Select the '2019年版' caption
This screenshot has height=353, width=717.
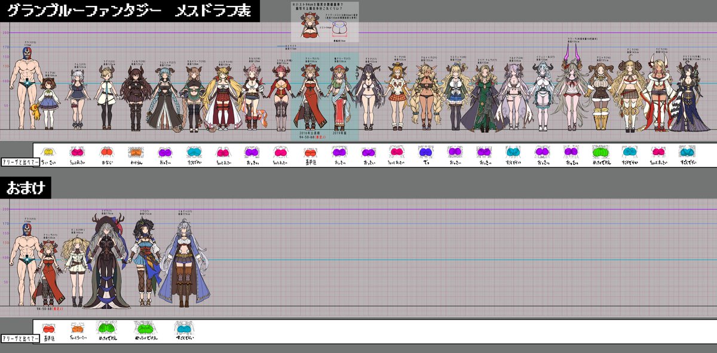point(341,132)
